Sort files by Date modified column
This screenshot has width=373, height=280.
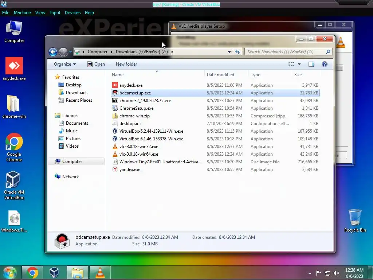[226, 74]
